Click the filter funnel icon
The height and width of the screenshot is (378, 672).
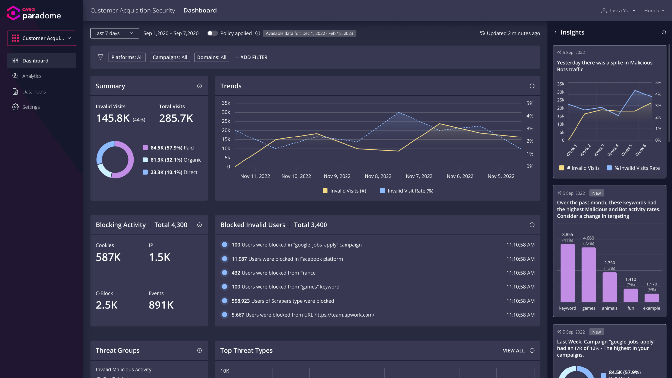click(100, 57)
